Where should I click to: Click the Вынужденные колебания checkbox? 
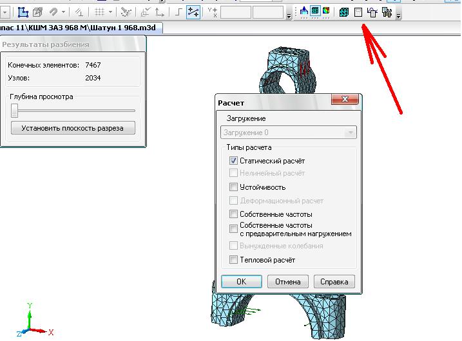click(233, 245)
